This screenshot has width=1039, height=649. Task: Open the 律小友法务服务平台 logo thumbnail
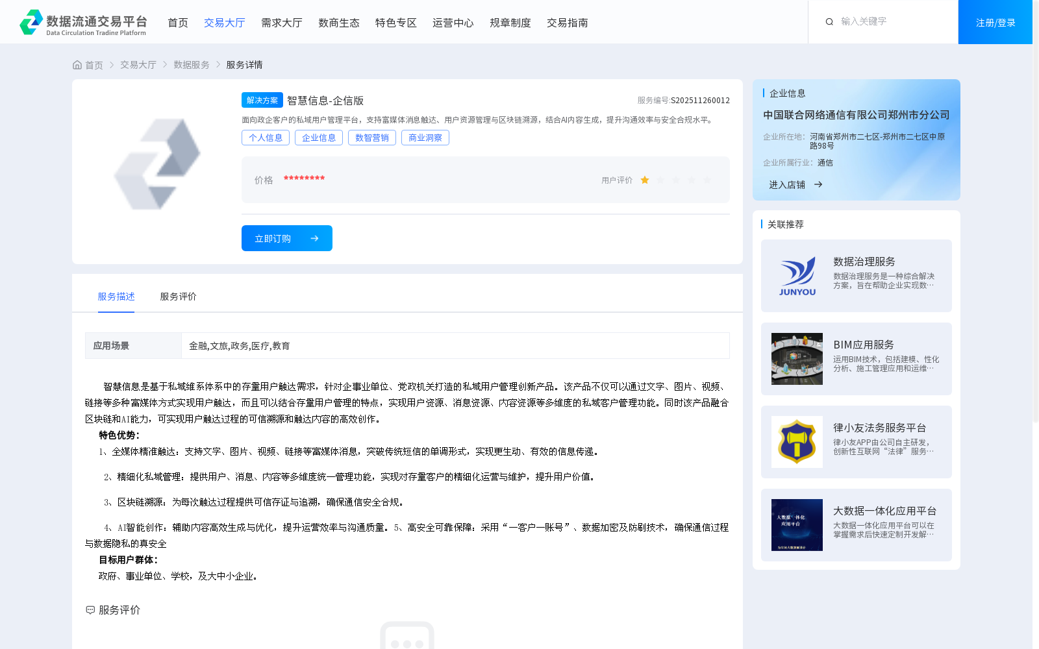coord(797,442)
